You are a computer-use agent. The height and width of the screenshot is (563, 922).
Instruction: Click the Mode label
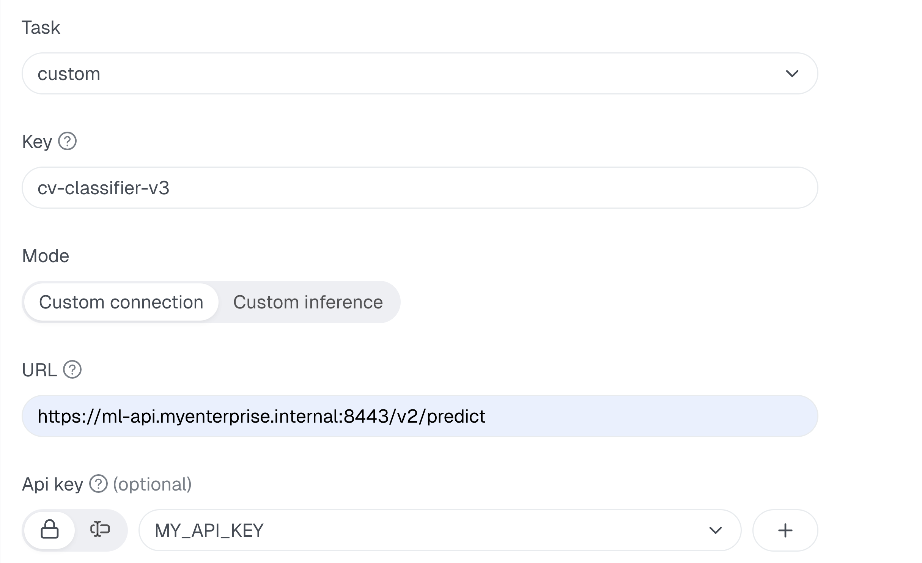pyautogui.click(x=46, y=256)
